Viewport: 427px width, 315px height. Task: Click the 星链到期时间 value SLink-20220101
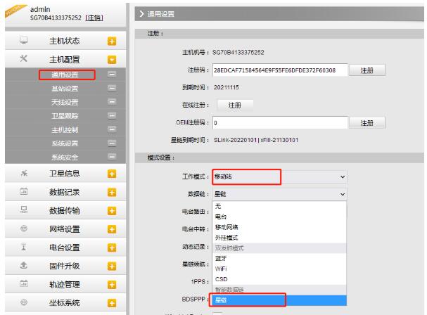pyautogui.click(x=235, y=140)
